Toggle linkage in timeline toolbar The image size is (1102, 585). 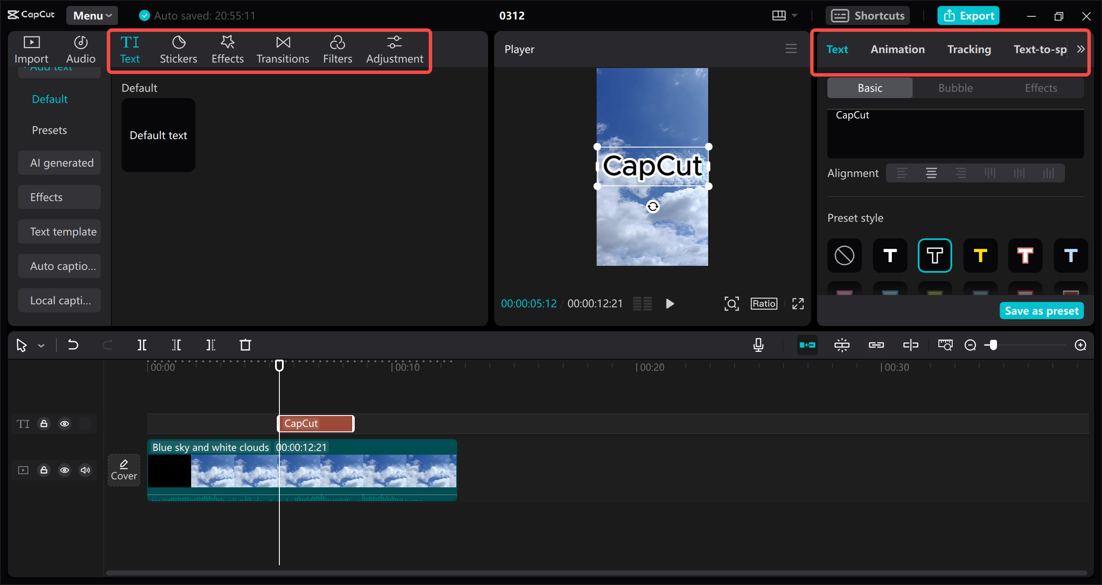(x=876, y=345)
